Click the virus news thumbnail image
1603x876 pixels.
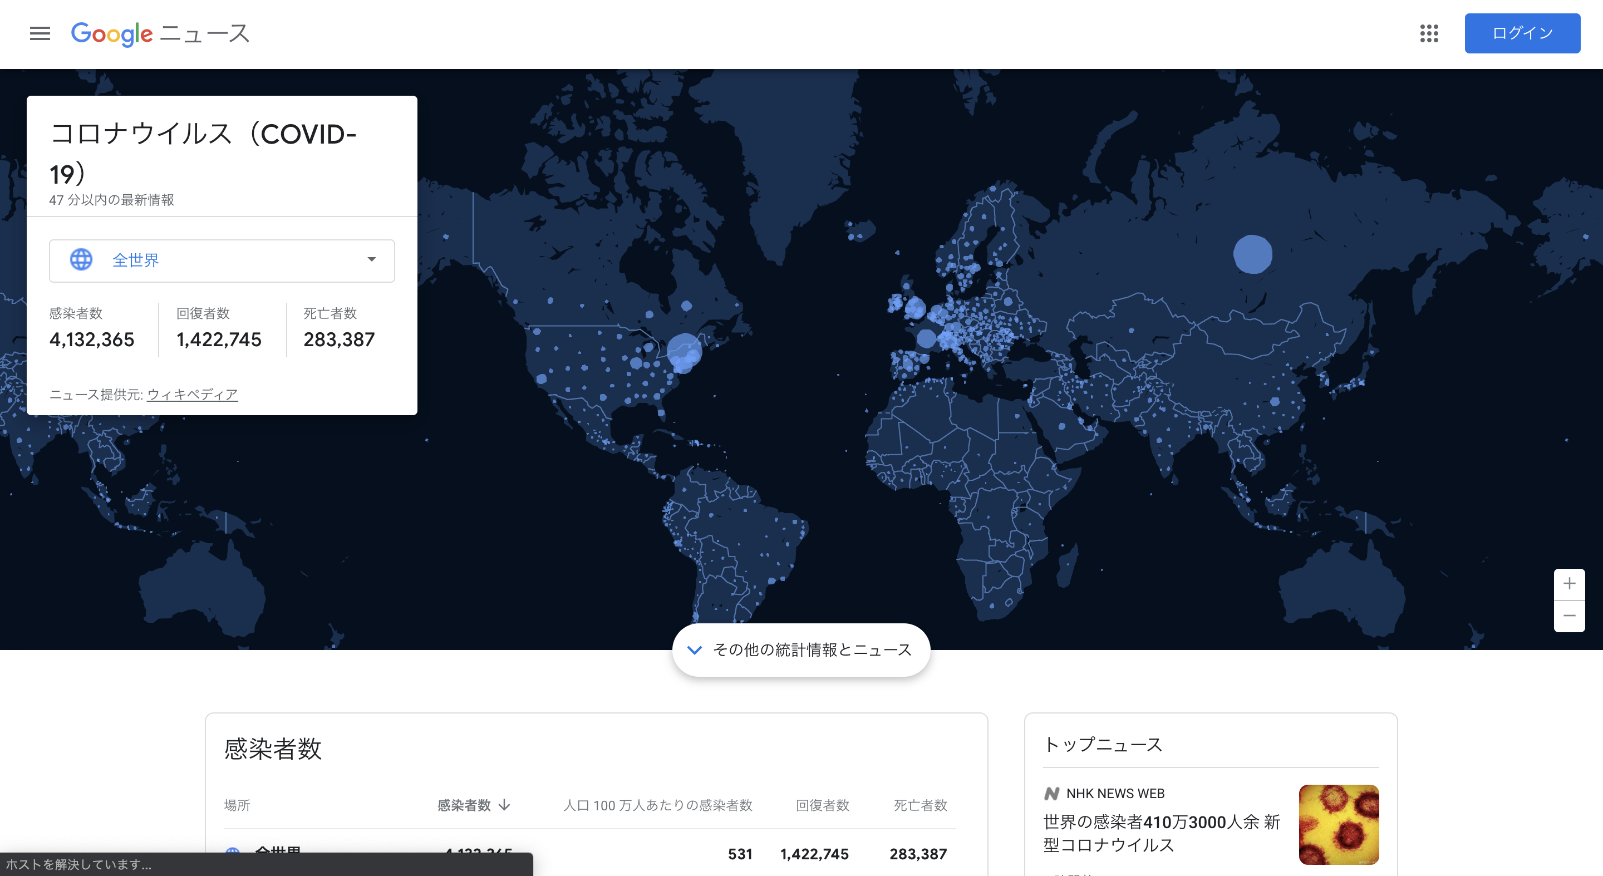[1339, 824]
